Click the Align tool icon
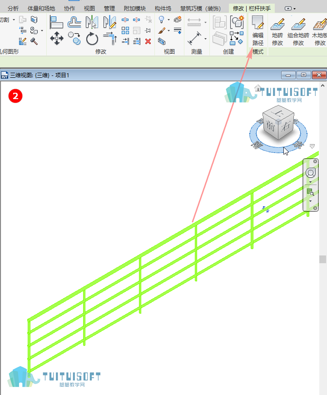 [56, 22]
